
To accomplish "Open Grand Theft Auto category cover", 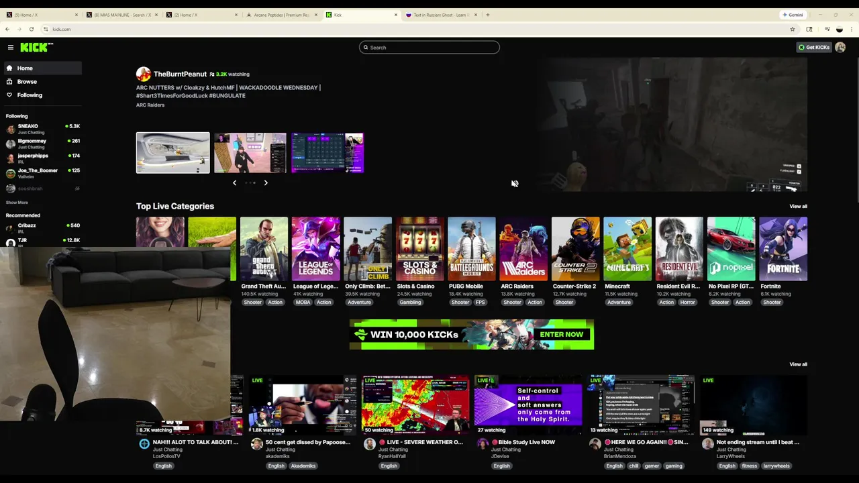I will pos(264,248).
